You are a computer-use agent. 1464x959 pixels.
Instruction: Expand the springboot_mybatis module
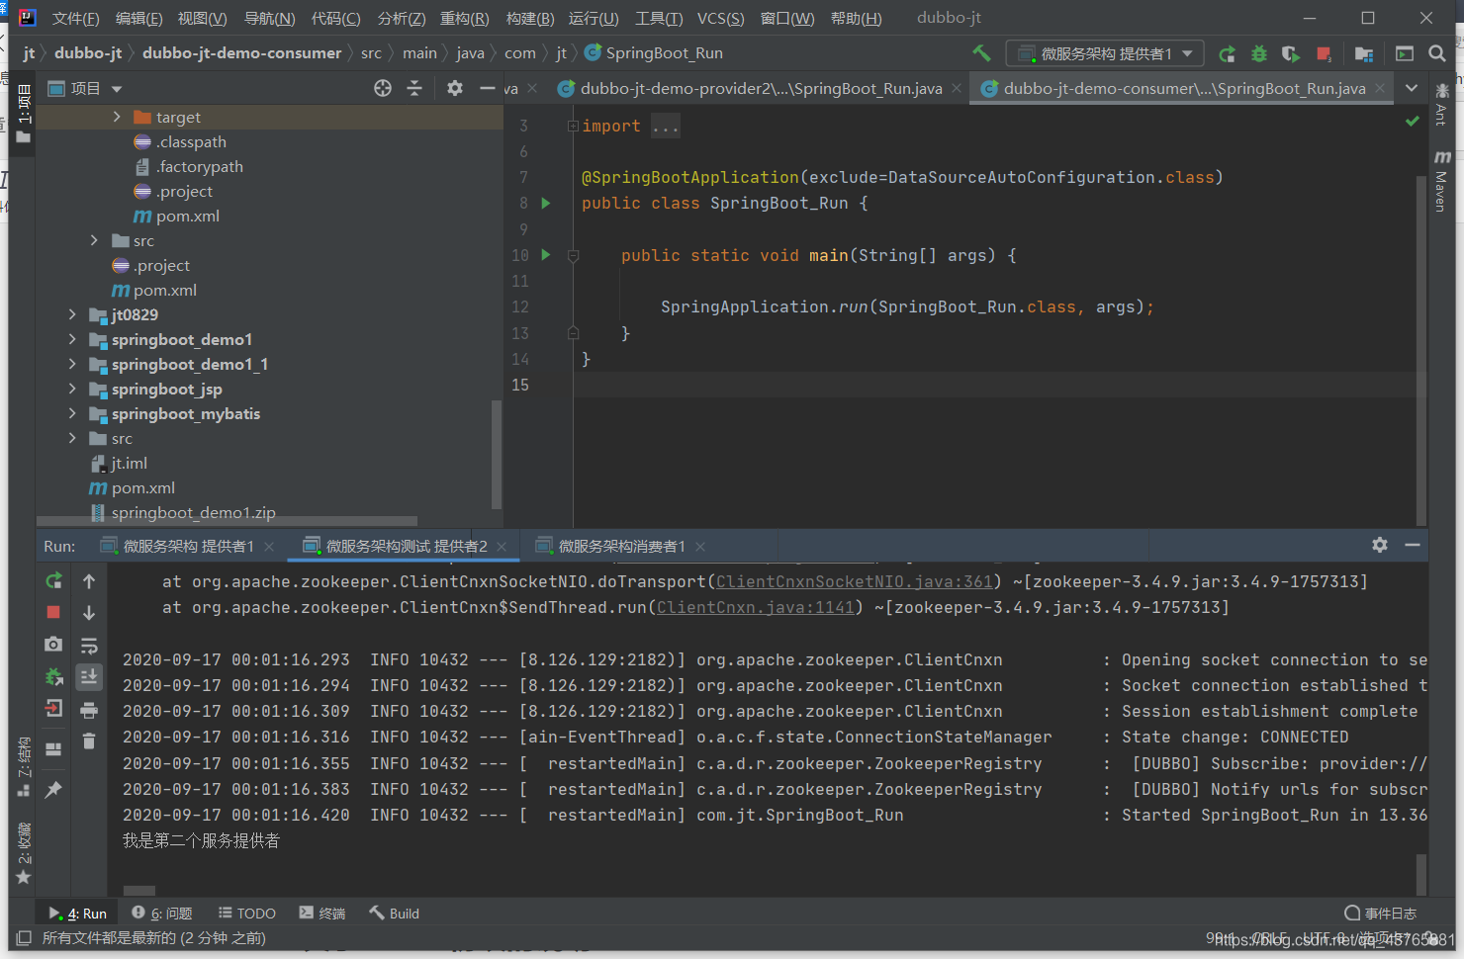72,413
